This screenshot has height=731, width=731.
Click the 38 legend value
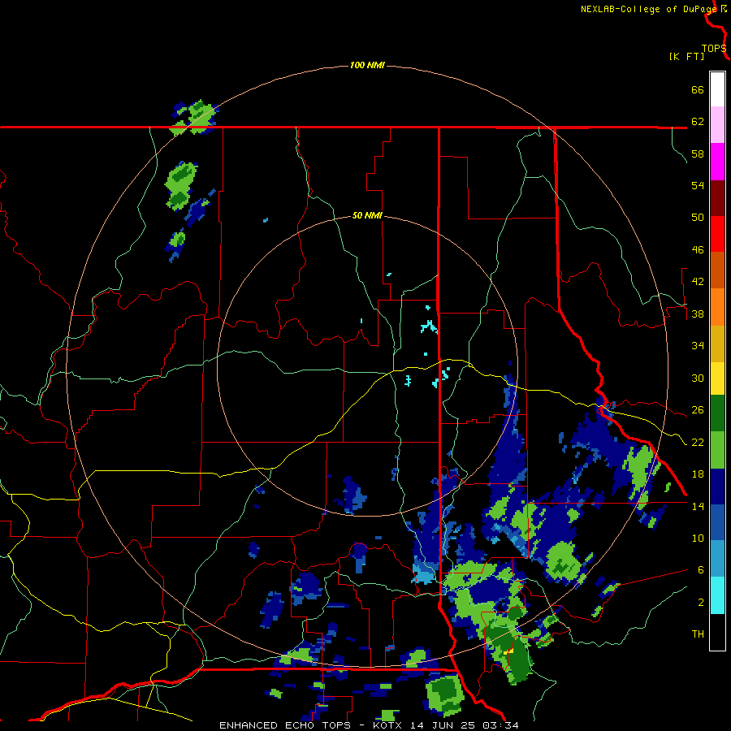[698, 314]
